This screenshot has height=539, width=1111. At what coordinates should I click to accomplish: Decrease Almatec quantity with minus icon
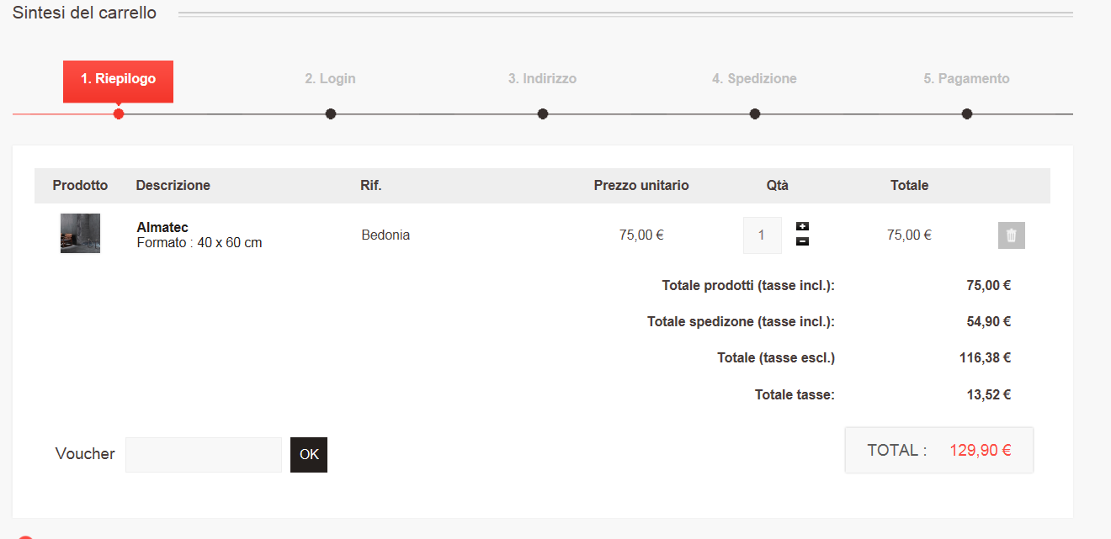pos(802,242)
